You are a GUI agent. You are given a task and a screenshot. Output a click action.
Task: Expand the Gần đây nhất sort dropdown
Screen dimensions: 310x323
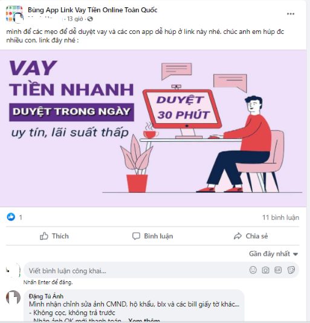click(273, 254)
